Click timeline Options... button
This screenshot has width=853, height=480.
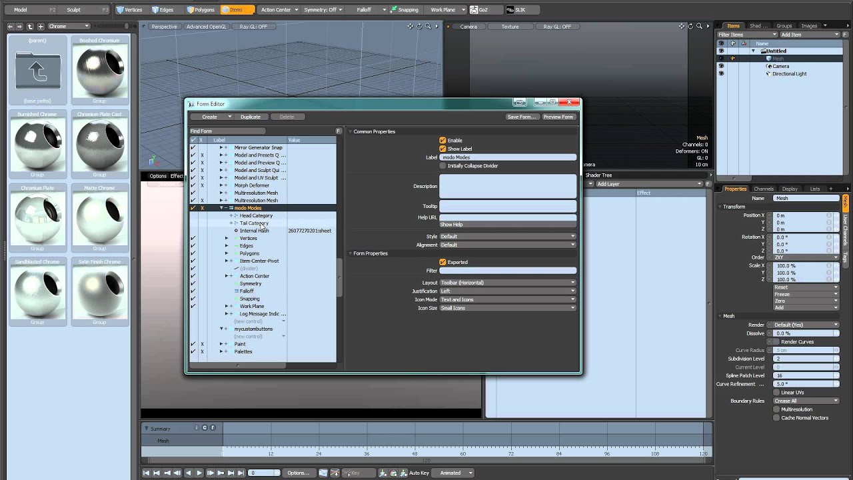[298, 473]
